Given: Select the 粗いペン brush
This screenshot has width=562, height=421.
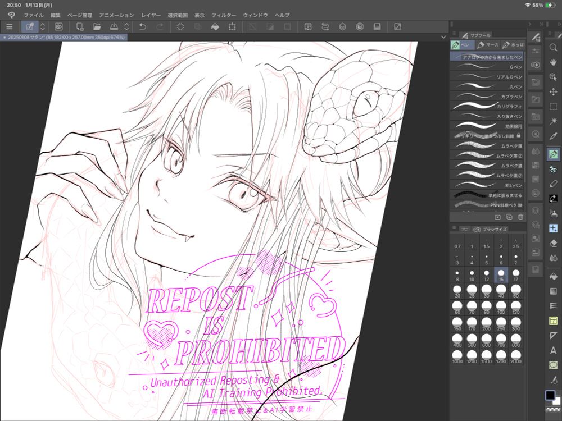Looking at the screenshot, I should 486,185.
